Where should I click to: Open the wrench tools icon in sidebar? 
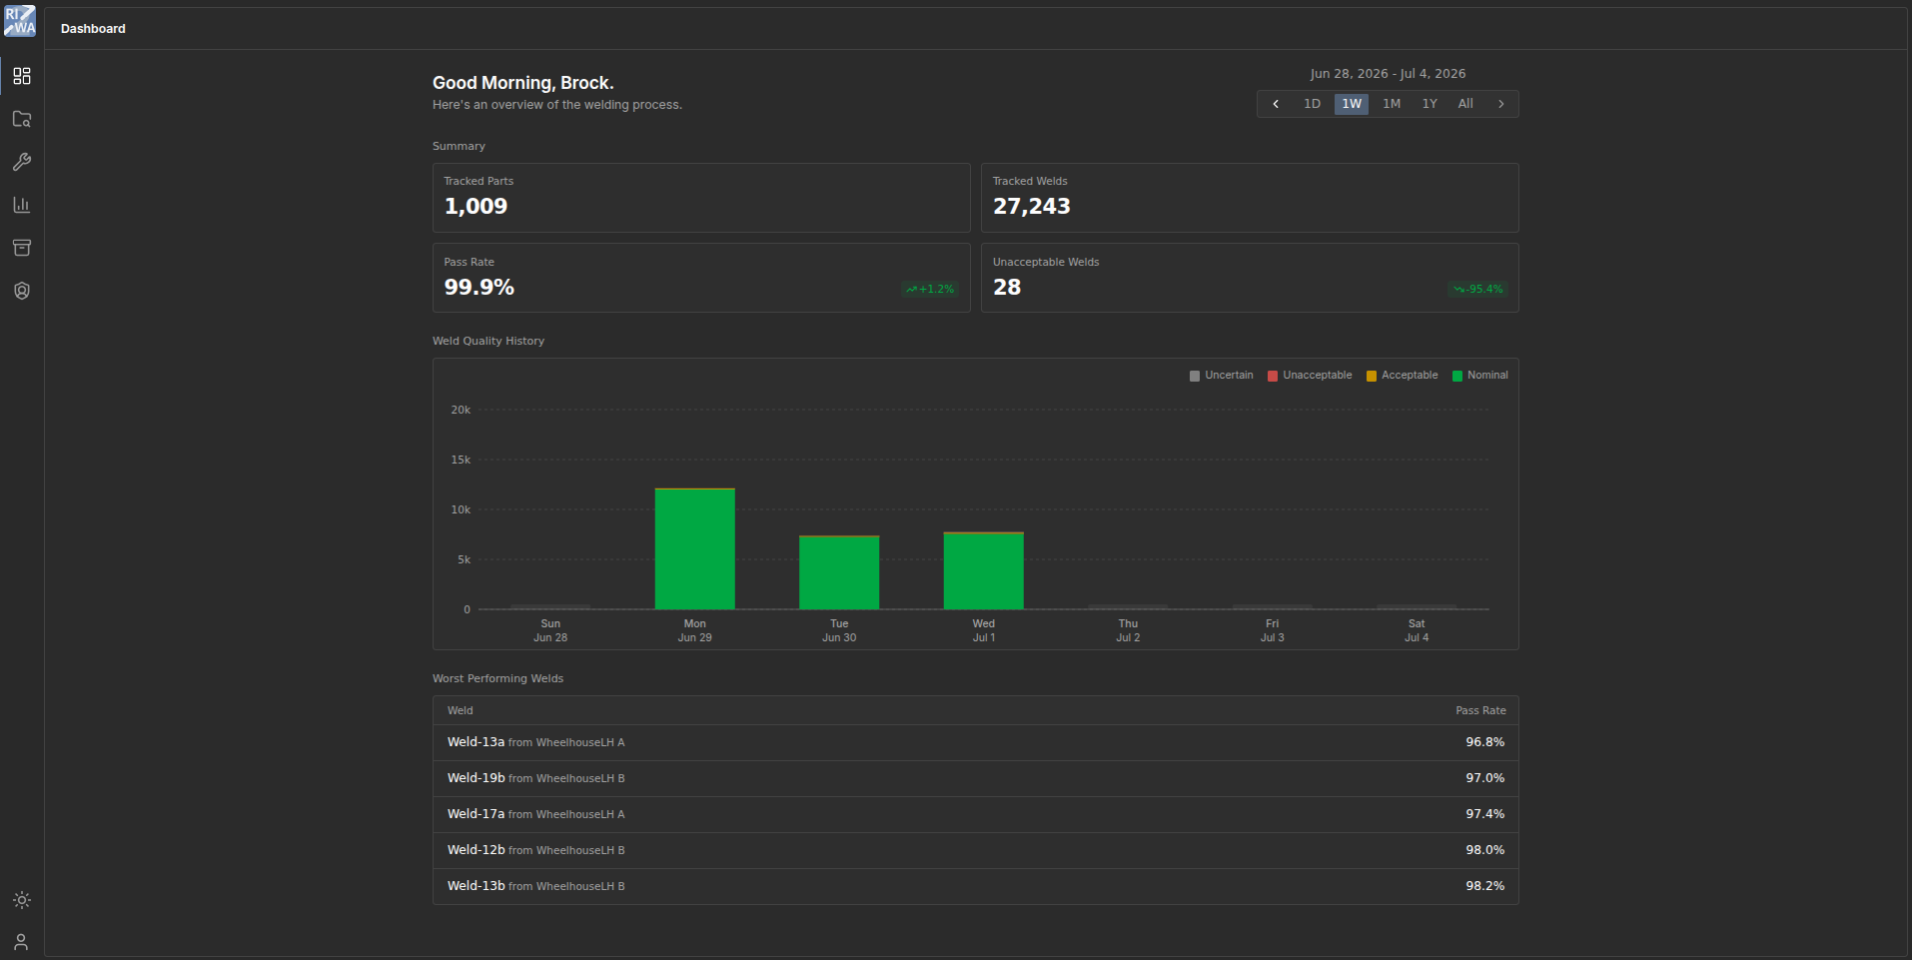[x=22, y=162]
